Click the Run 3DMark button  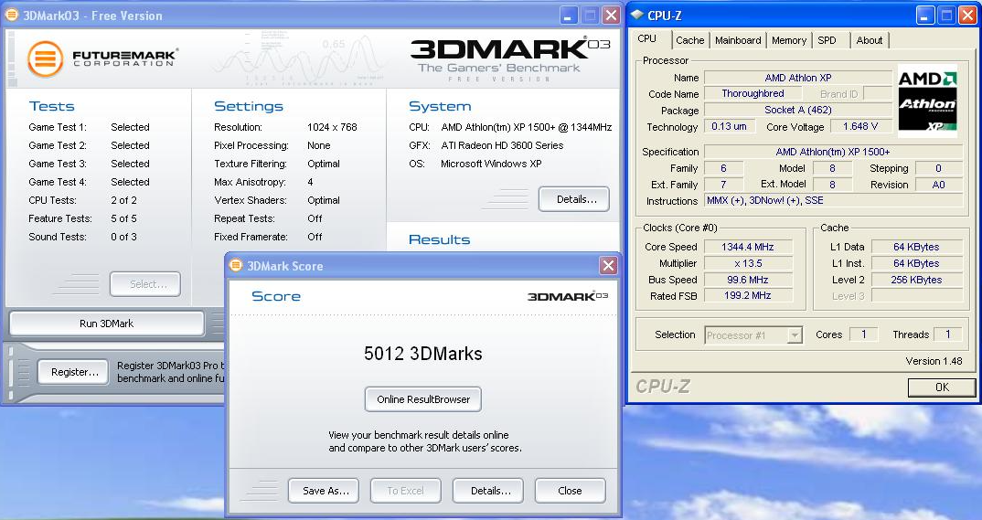point(106,324)
